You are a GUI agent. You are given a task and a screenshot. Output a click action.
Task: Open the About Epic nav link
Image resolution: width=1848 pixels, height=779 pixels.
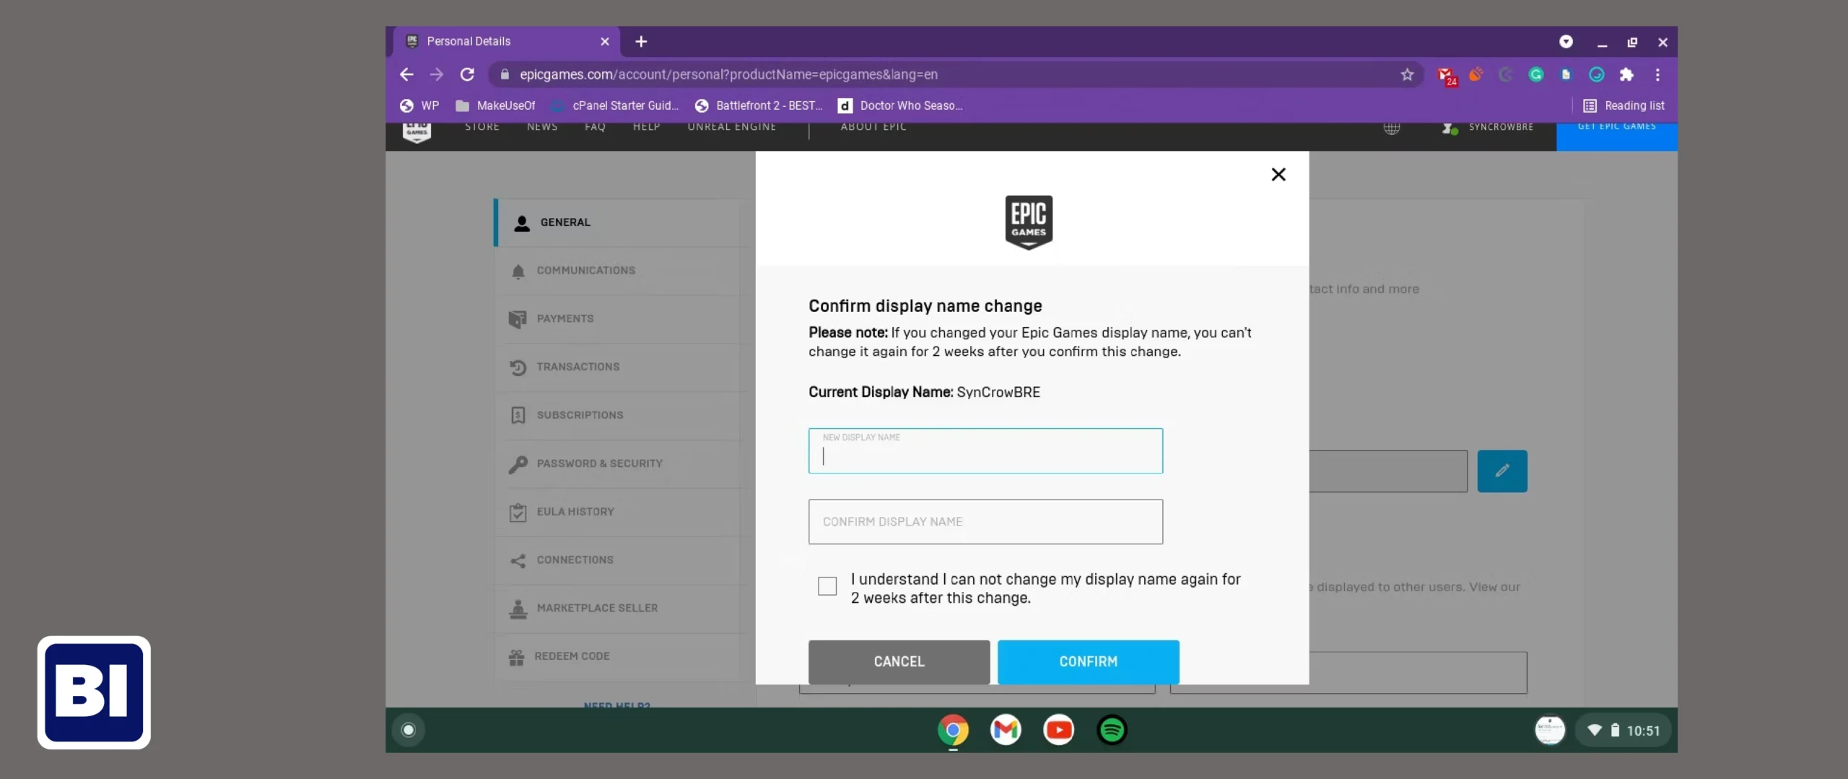pos(873,127)
